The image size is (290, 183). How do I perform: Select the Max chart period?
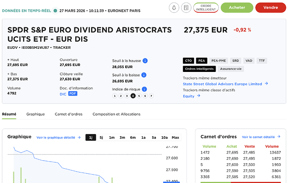(x=175, y=138)
